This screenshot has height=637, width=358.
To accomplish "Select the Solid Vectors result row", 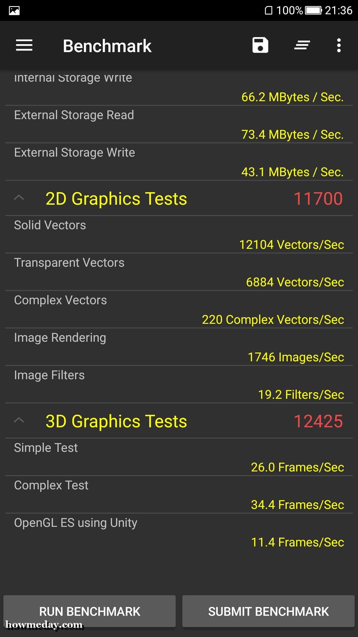I will [179, 235].
